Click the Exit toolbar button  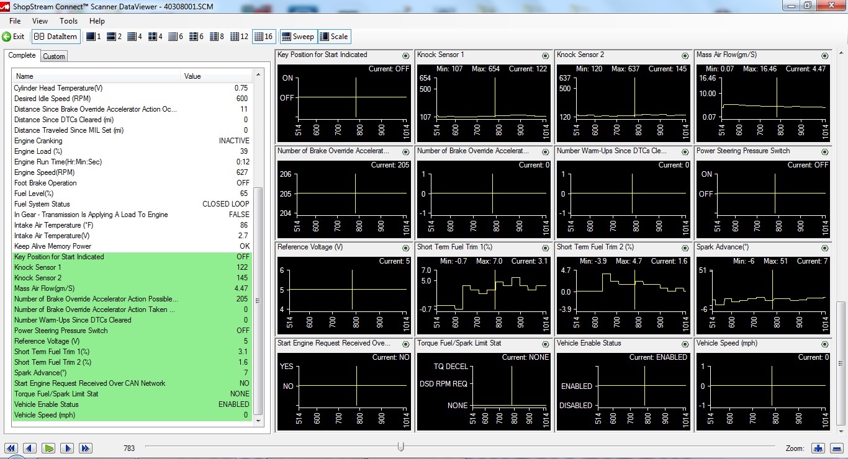point(14,37)
